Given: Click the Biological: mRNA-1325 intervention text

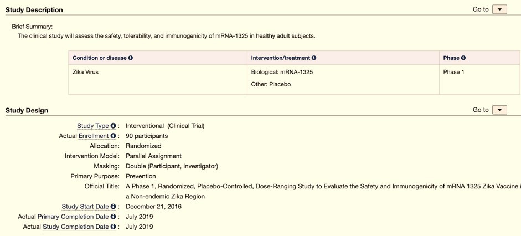Looking at the screenshot, I should click(282, 72).
